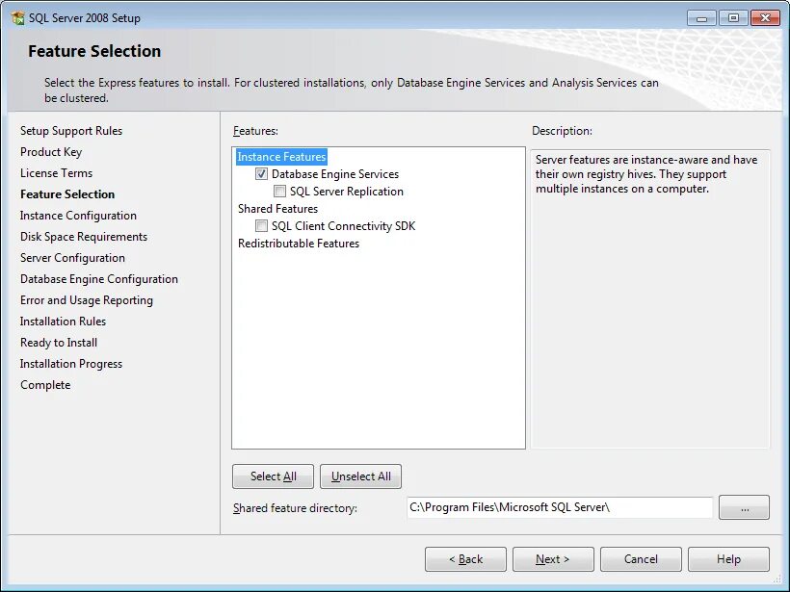Click the Shared feature directory path field
This screenshot has height=592, width=790.
coord(560,507)
